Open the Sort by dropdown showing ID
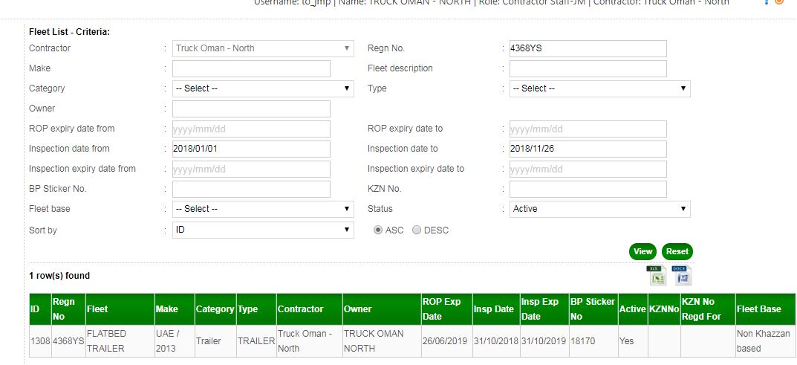This screenshot has width=797, height=365. pos(263,230)
